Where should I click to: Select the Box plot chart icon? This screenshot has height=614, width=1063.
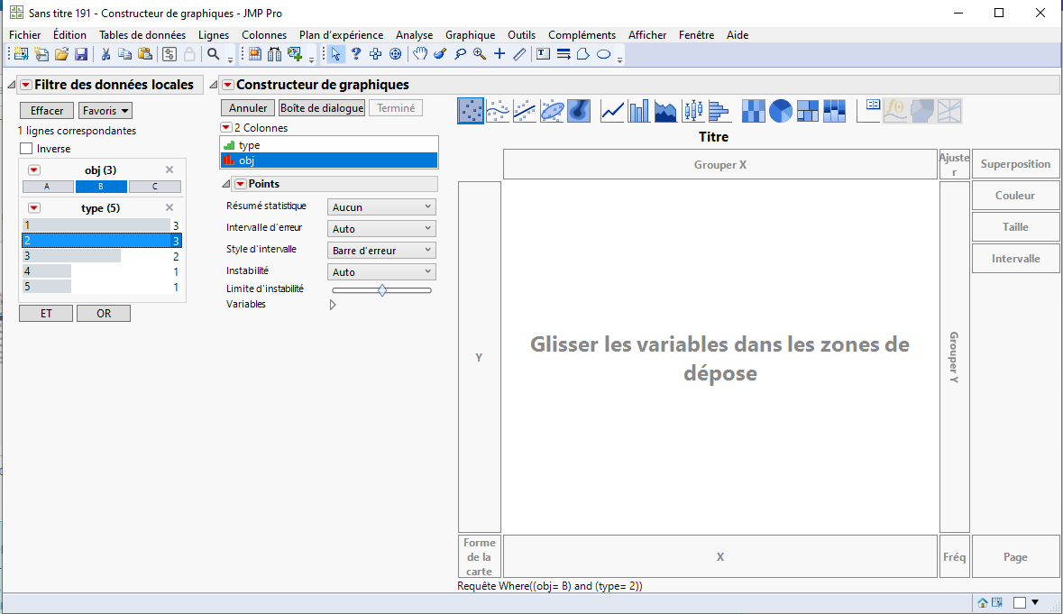click(x=692, y=111)
